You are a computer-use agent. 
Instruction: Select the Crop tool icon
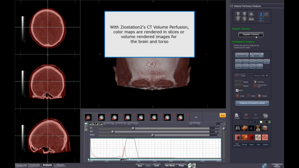(237, 75)
